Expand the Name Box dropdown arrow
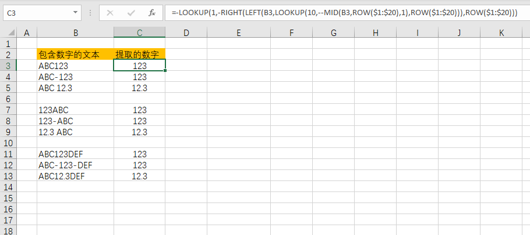Image resolution: width=530 pixels, height=235 pixels. [76, 12]
